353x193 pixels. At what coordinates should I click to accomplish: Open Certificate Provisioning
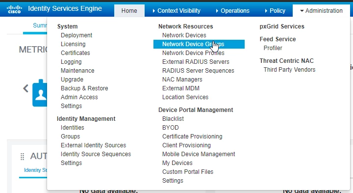192,136
